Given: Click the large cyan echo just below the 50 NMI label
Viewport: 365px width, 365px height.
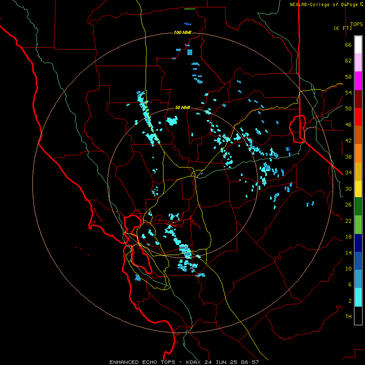Looking at the screenshot, I should [x=172, y=121].
